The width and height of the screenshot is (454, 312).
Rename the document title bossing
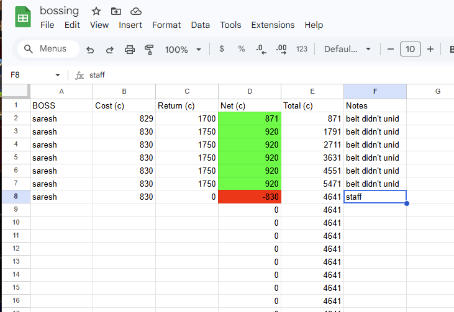point(60,11)
